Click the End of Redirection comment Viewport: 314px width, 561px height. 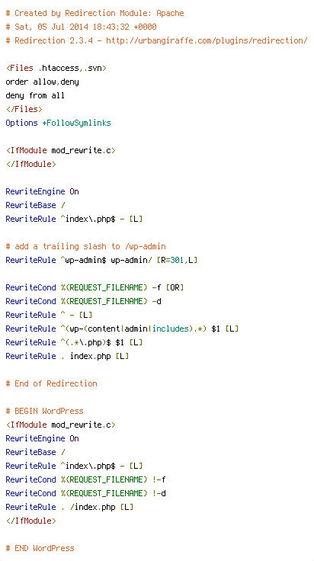[x=52, y=383]
